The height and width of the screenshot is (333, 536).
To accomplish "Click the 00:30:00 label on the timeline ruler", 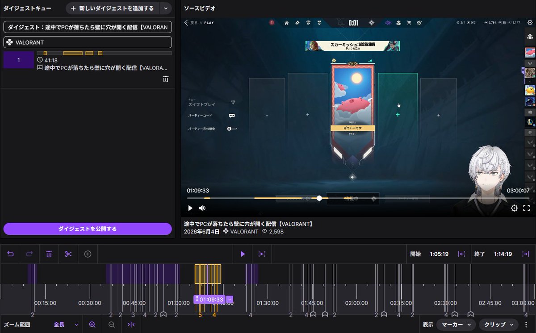I will [x=89, y=303].
